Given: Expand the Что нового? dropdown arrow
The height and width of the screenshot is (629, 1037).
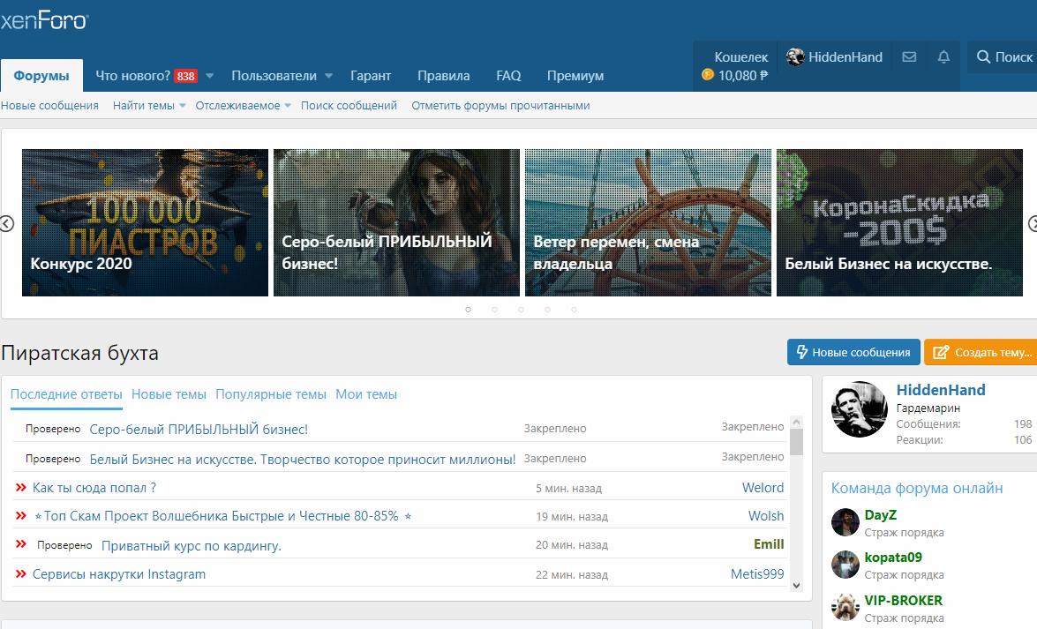Looking at the screenshot, I should click(210, 76).
